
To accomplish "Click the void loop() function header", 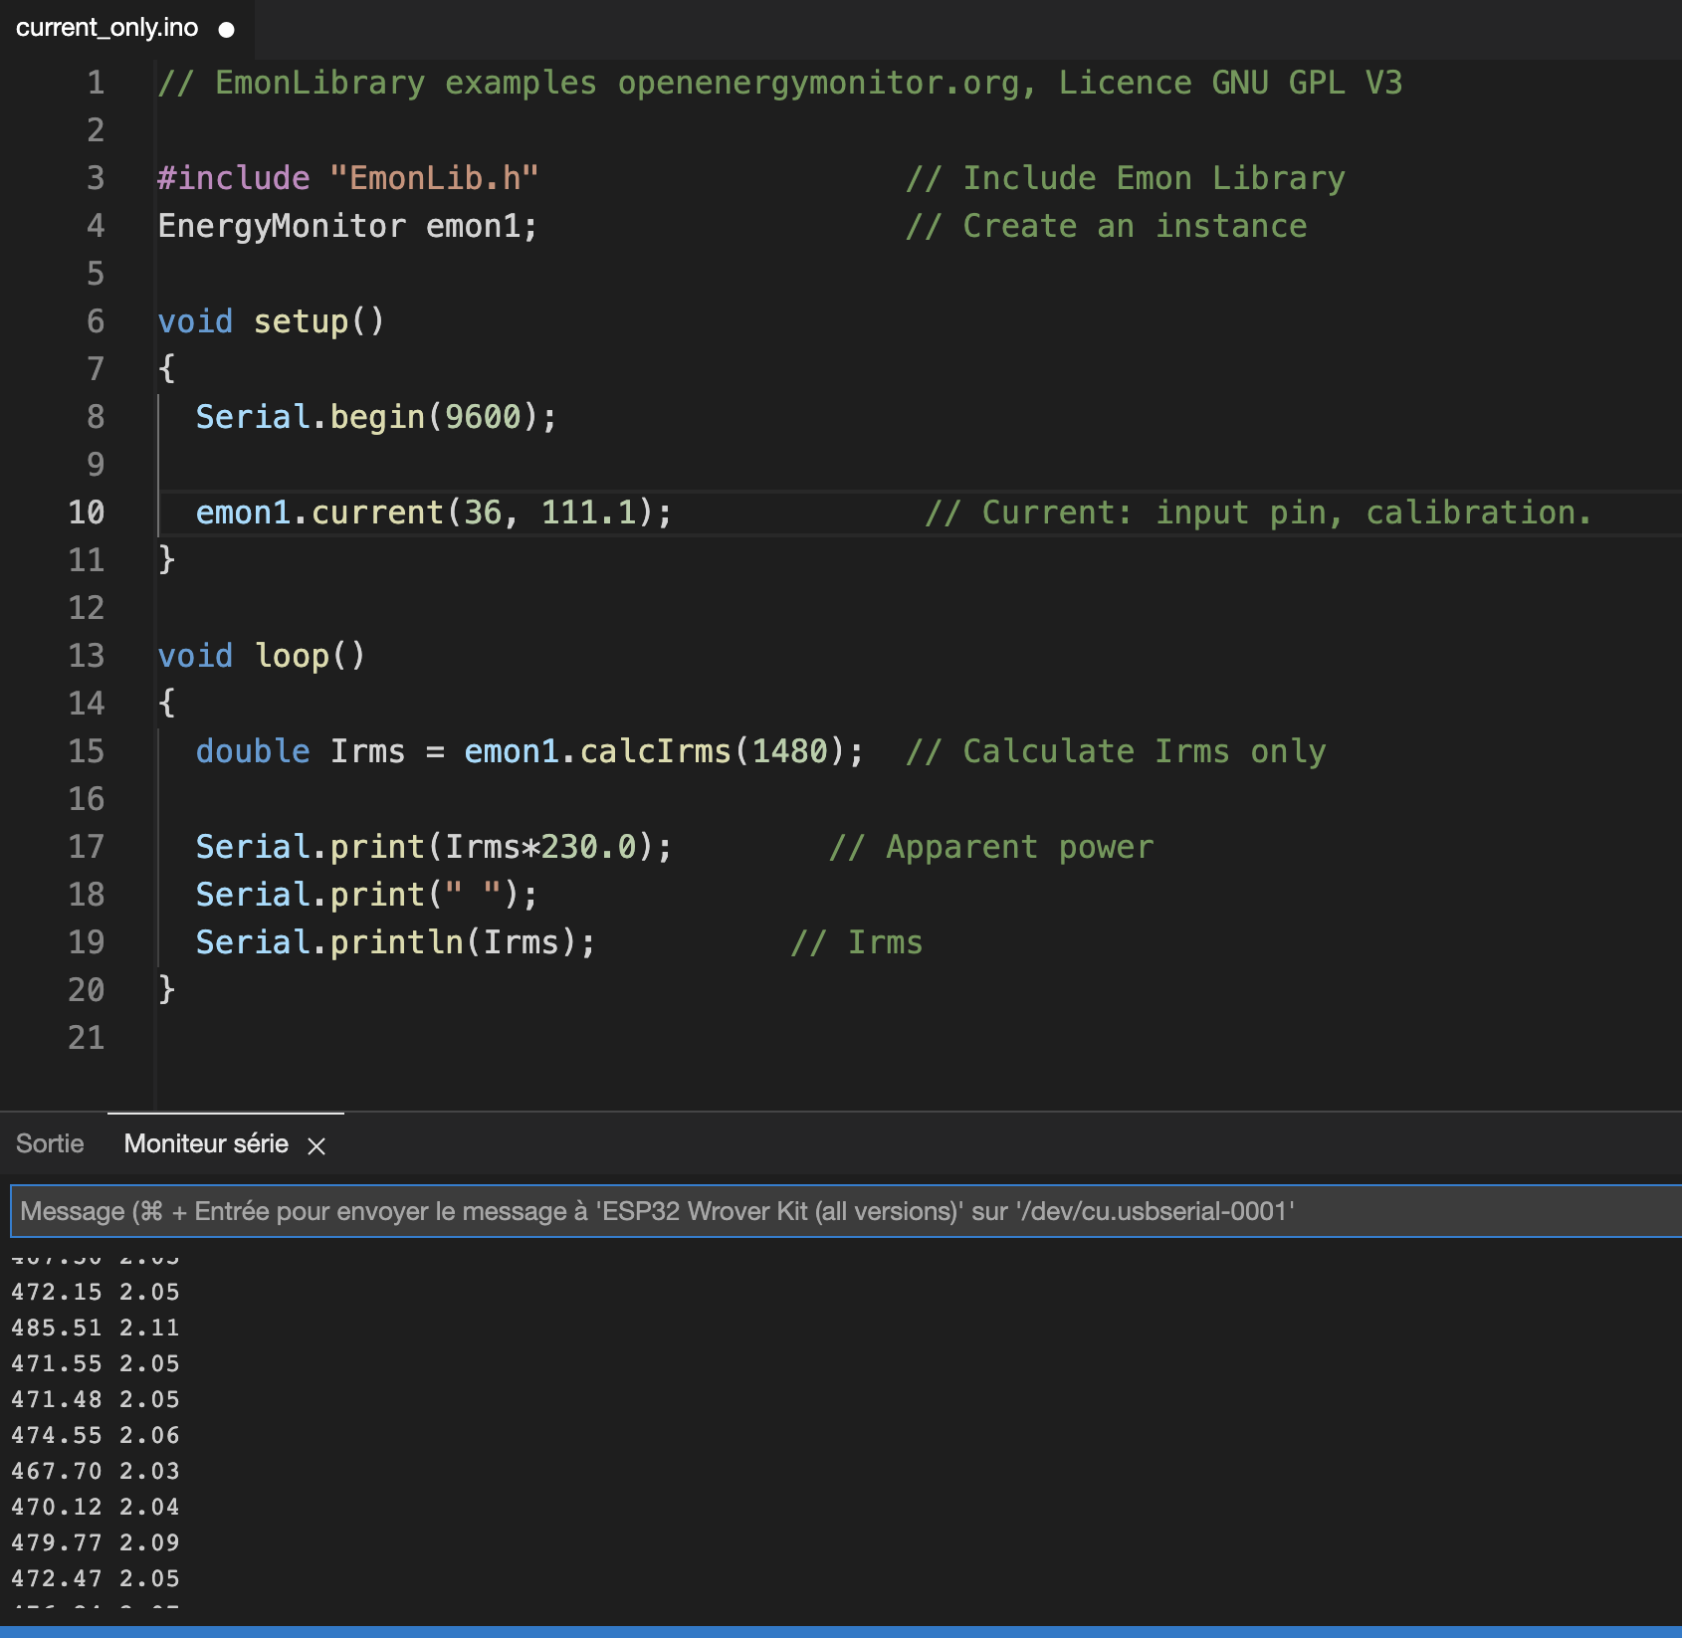I will [x=261, y=655].
